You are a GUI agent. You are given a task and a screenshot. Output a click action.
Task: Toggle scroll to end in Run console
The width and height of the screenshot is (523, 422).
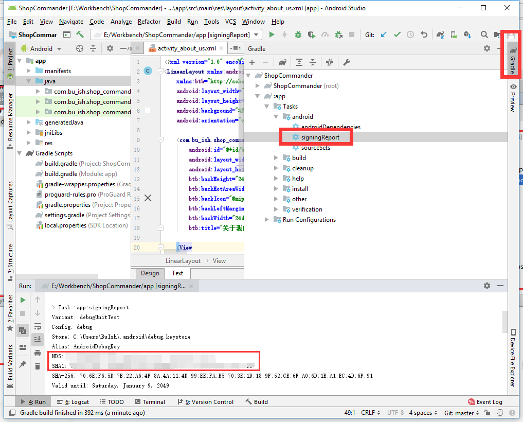coord(38,340)
